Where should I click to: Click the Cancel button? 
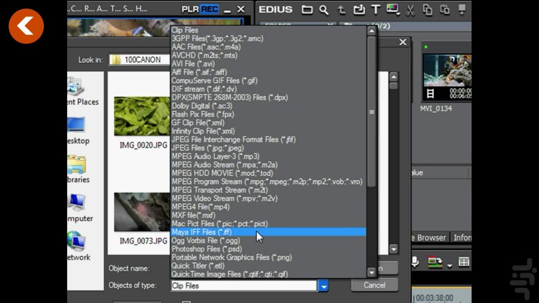pos(374,285)
